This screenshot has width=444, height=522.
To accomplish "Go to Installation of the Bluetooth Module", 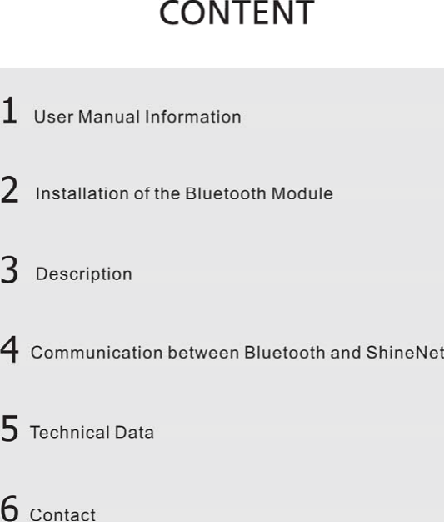I will coord(184,193).
